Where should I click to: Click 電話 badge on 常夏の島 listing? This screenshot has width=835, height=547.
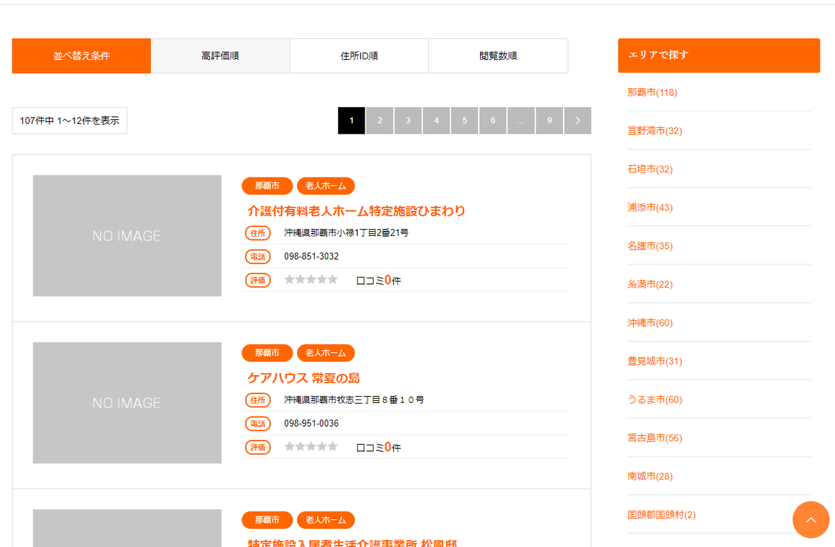[257, 424]
